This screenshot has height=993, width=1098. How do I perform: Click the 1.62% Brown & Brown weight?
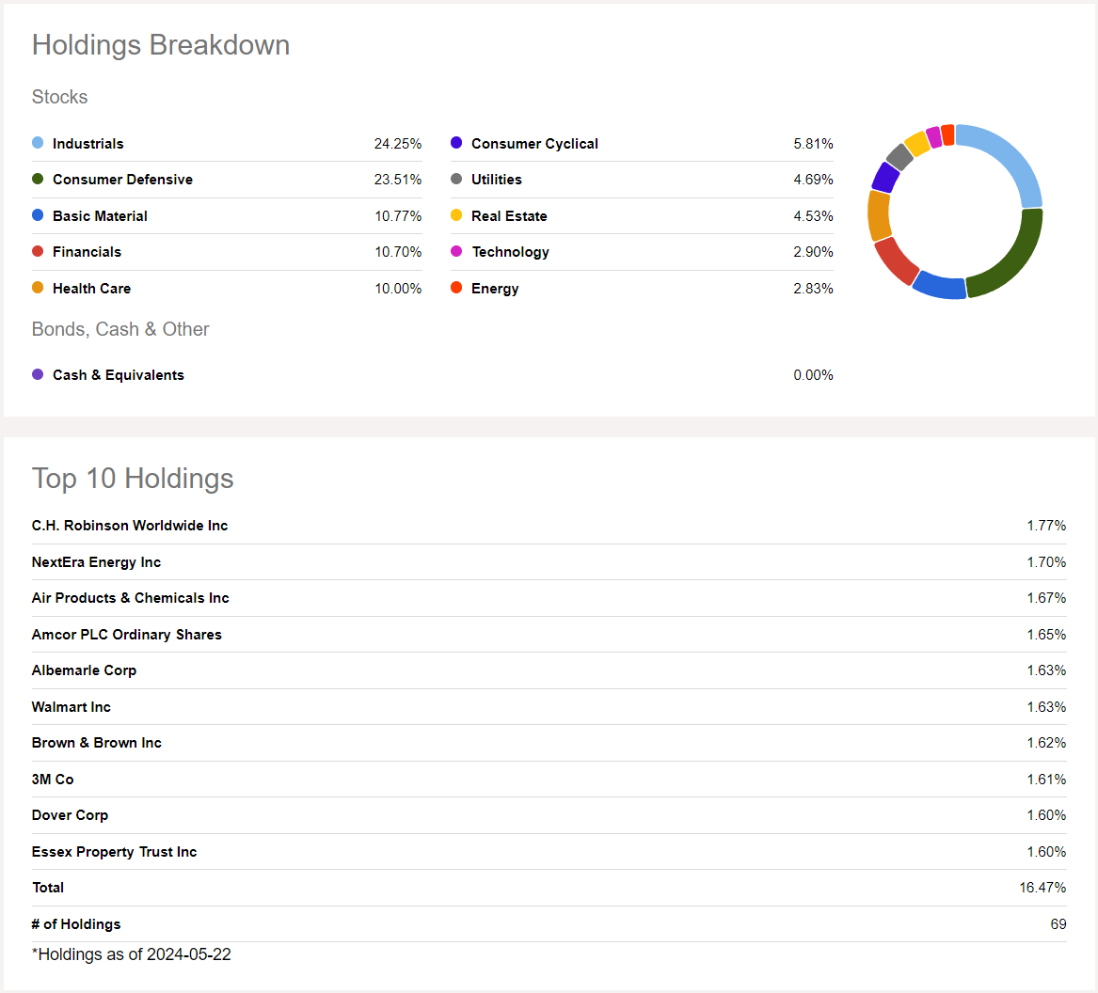click(x=1046, y=743)
